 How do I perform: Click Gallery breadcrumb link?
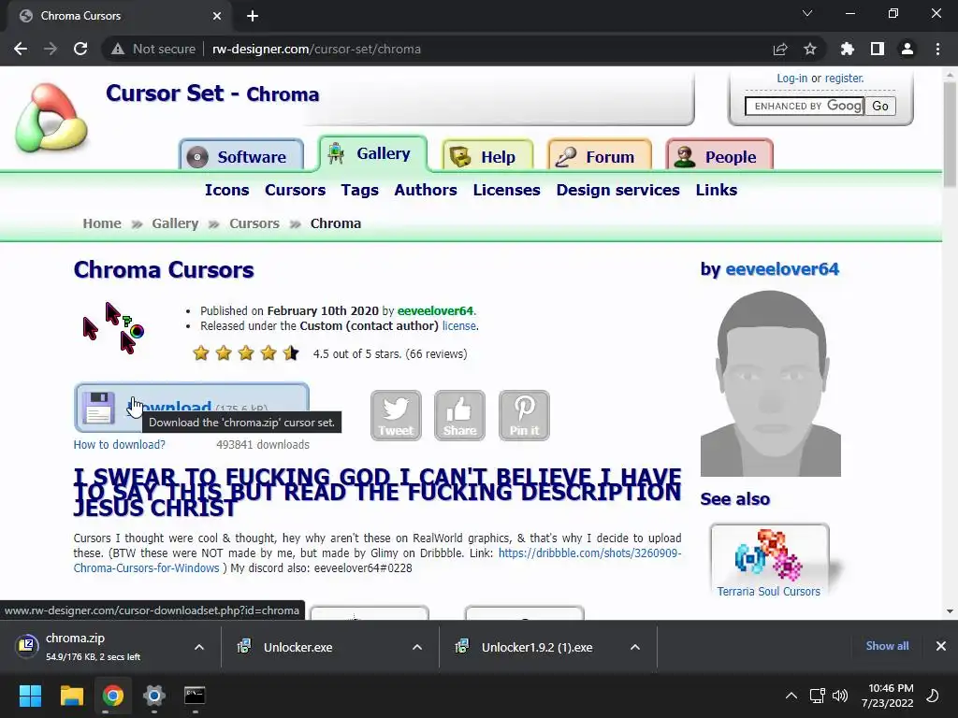click(x=175, y=223)
